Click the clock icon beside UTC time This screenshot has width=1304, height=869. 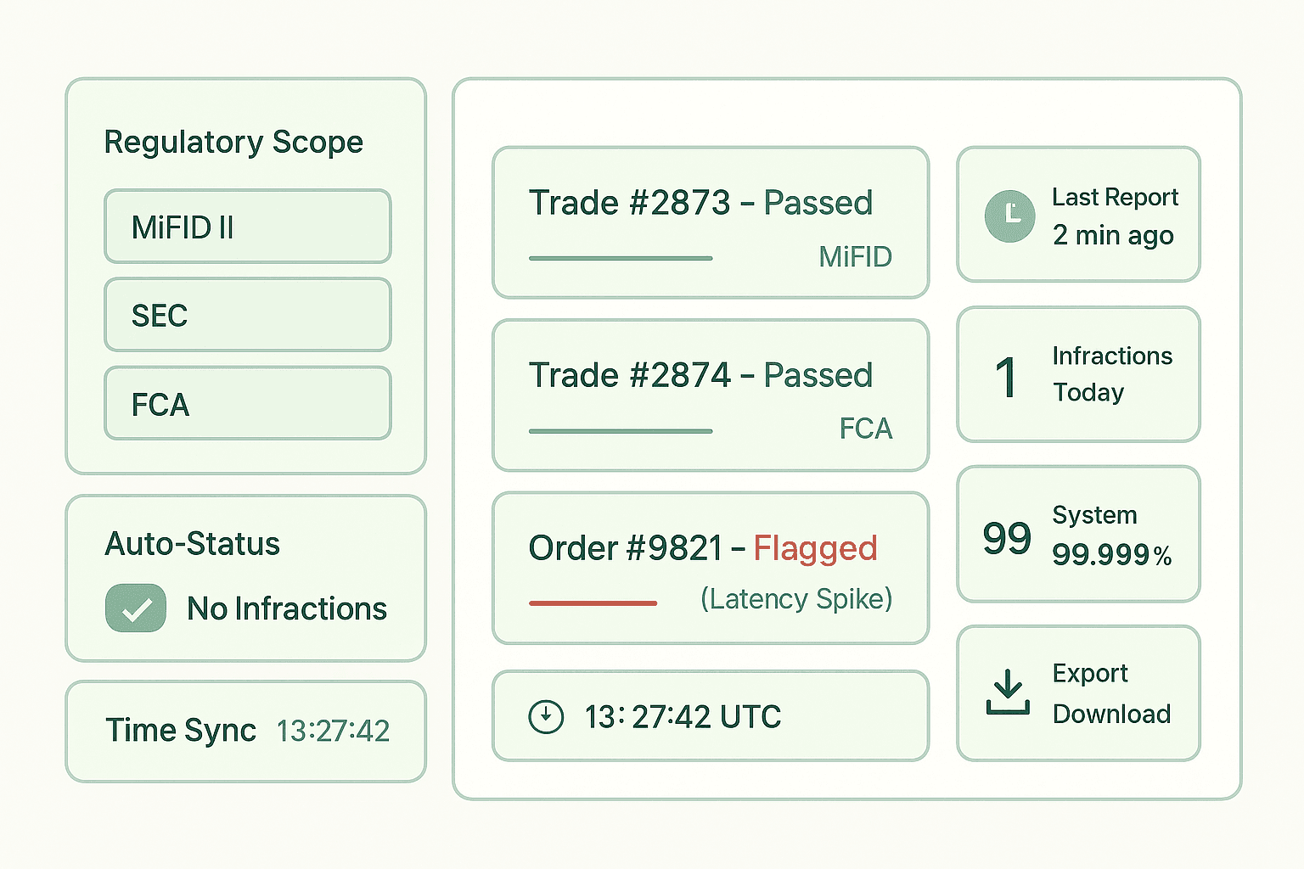pyautogui.click(x=546, y=716)
